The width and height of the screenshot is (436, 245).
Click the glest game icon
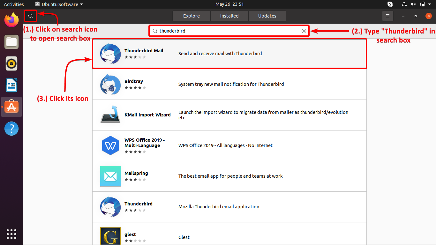pyautogui.click(x=110, y=236)
